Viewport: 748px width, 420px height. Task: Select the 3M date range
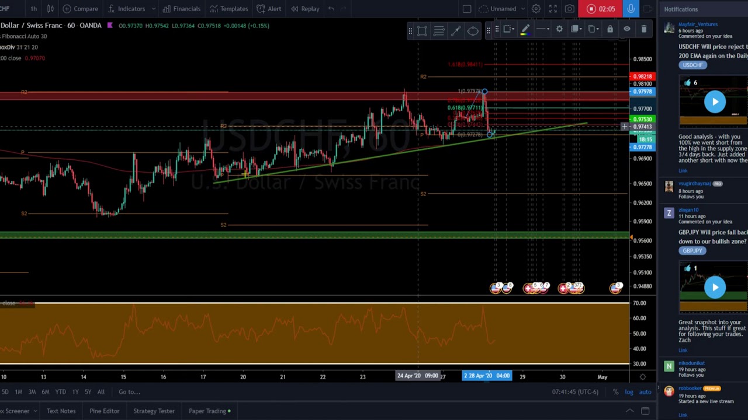click(x=32, y=392)
